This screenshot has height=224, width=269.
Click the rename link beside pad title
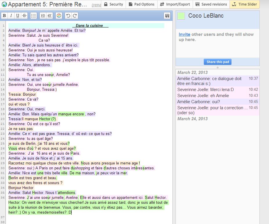pyautogui.click(x=96, y=5)
